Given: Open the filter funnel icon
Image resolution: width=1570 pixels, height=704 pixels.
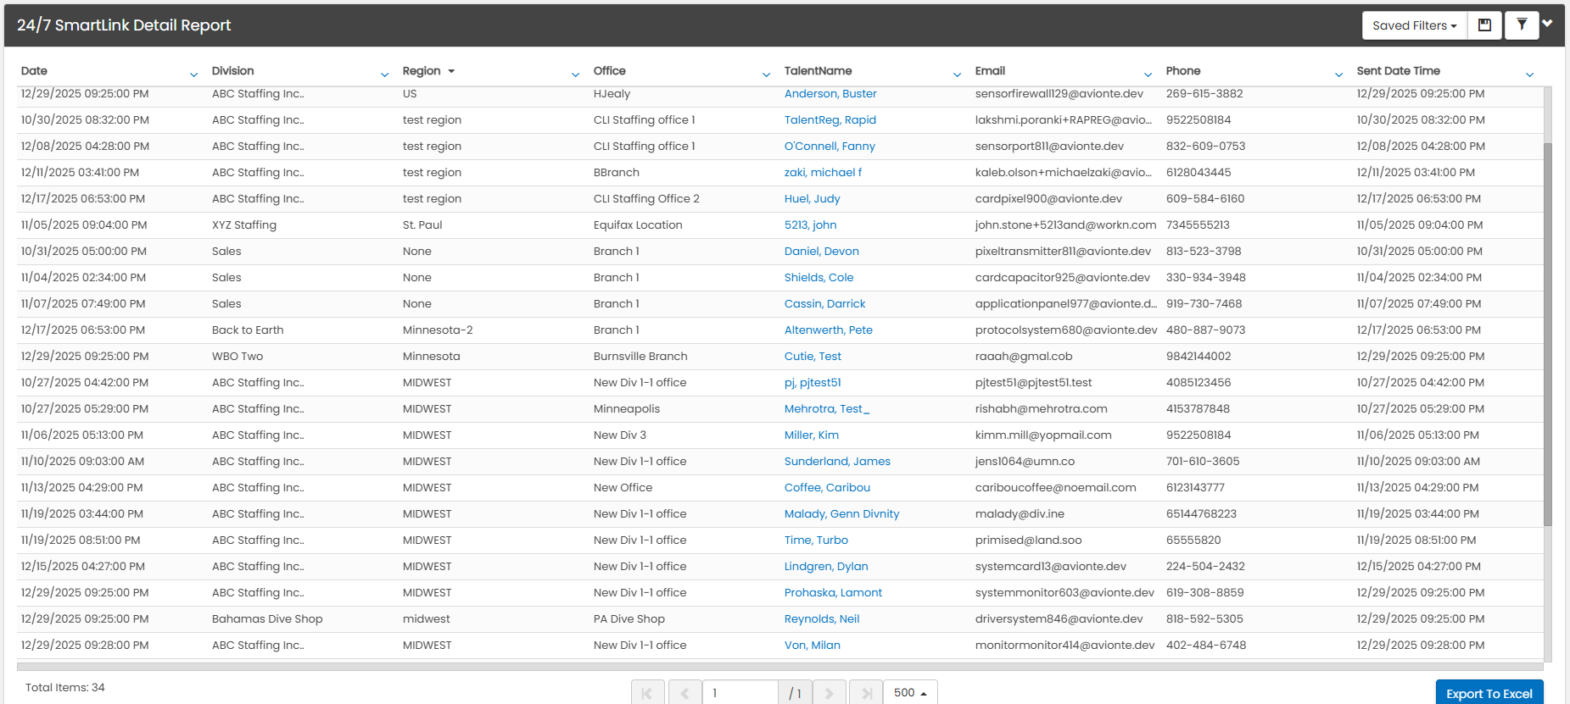Looking at the screenshot, I should [1522, 25].
